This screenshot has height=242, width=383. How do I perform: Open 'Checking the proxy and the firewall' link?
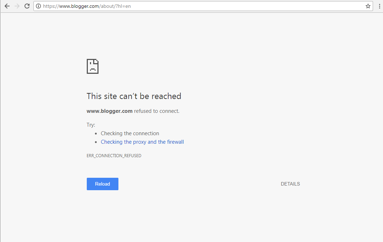[142, 142]
